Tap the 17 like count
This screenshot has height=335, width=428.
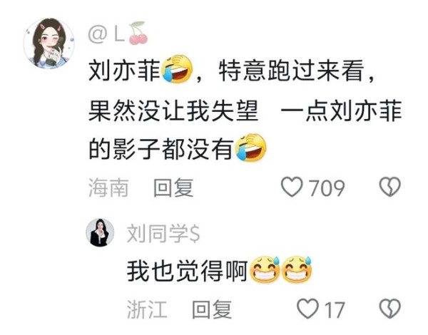(x=335, y=309)
